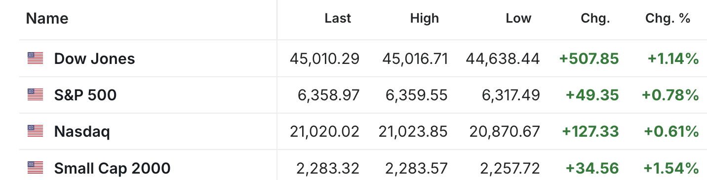Open the Nasdaq index link
Viewport: 707px width, 180px height.
[82, 131]
